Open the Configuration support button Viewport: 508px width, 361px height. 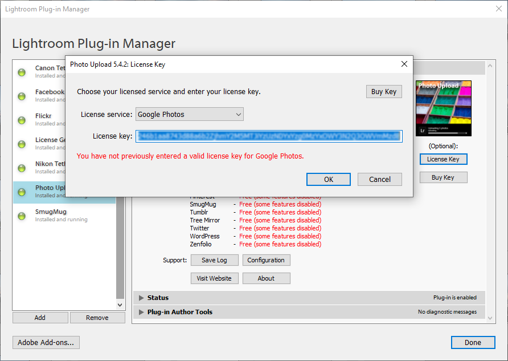pos(266,260)
